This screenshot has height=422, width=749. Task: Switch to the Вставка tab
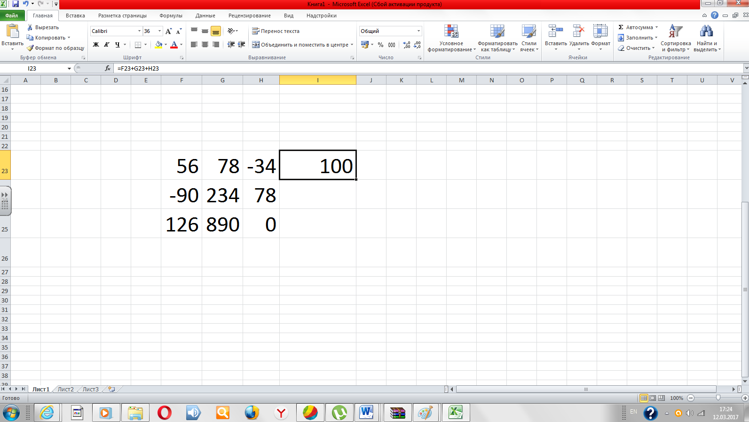pos(75,16)
